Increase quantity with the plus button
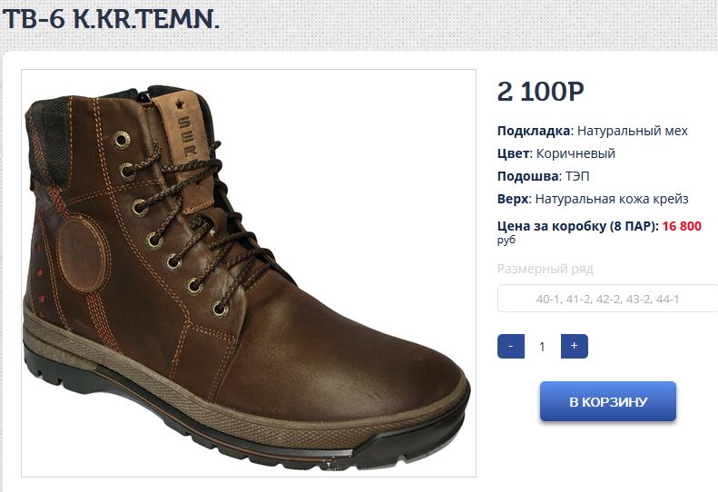This screenshot has width=718, height=492. tap(574, 346)
